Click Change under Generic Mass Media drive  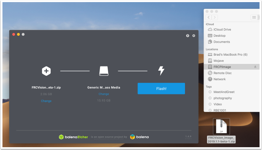tap(104, 94)
